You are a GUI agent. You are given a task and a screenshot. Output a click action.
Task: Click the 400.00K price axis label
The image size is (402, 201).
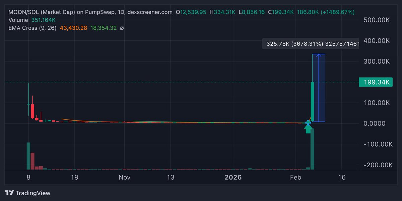377,40
